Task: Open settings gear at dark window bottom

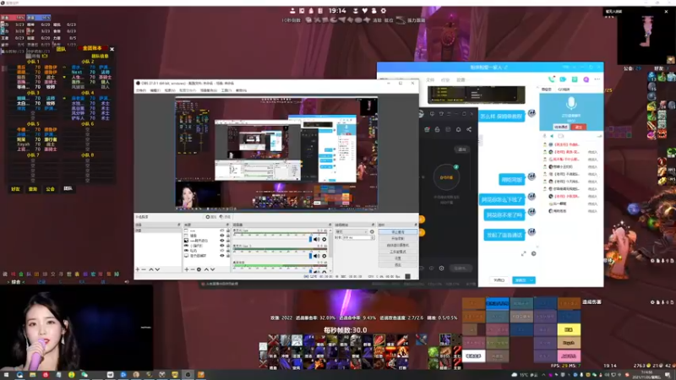Action: tap(441, 268)
